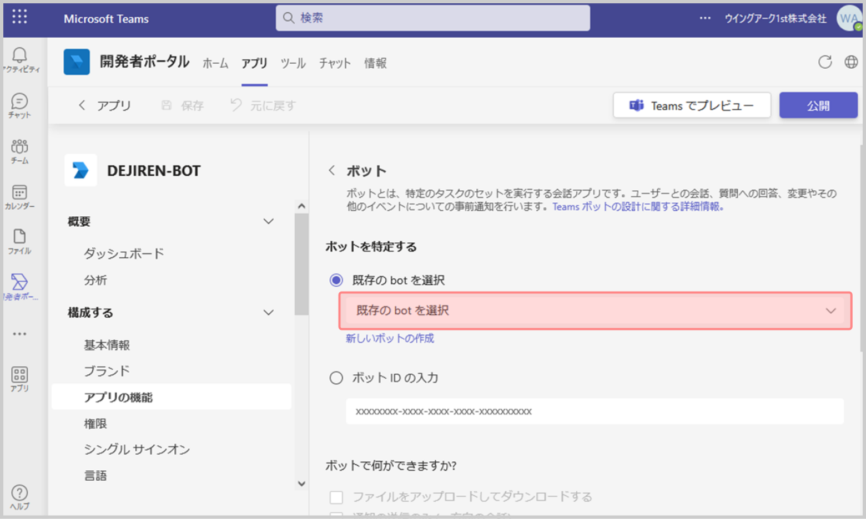Open Calendar (カレンダー) in the sidebar
Screen dimensions: 866x519
point(19,197)
